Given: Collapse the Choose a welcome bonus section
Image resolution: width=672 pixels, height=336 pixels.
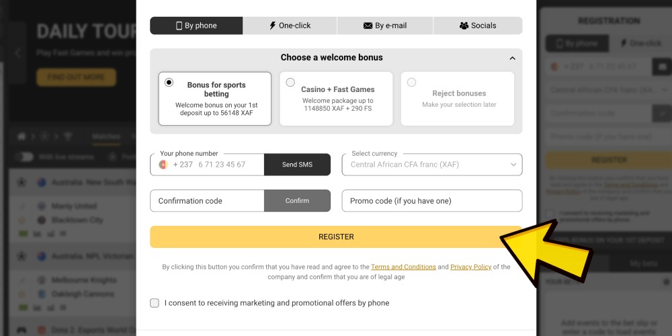Looking at the screenshot, I should coord(512,58).
